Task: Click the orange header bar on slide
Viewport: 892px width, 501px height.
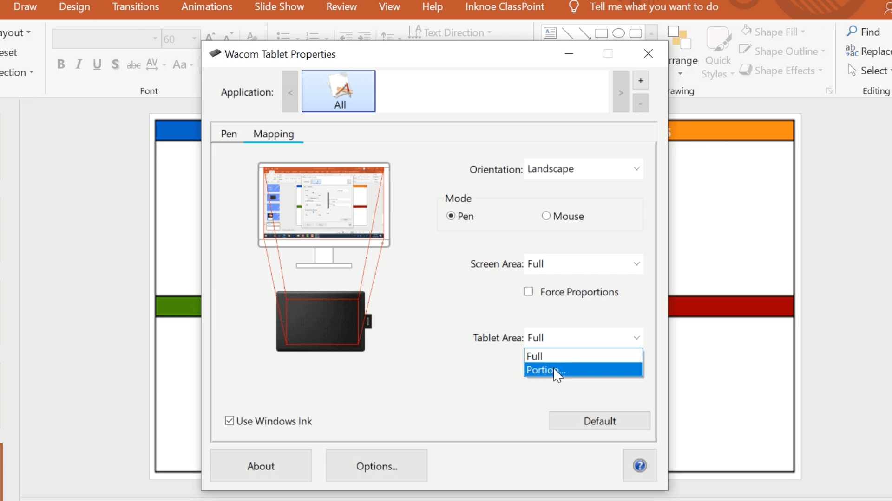Action: 731,130
